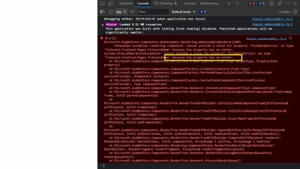Switch to the Console tab

tap(143, 3)
